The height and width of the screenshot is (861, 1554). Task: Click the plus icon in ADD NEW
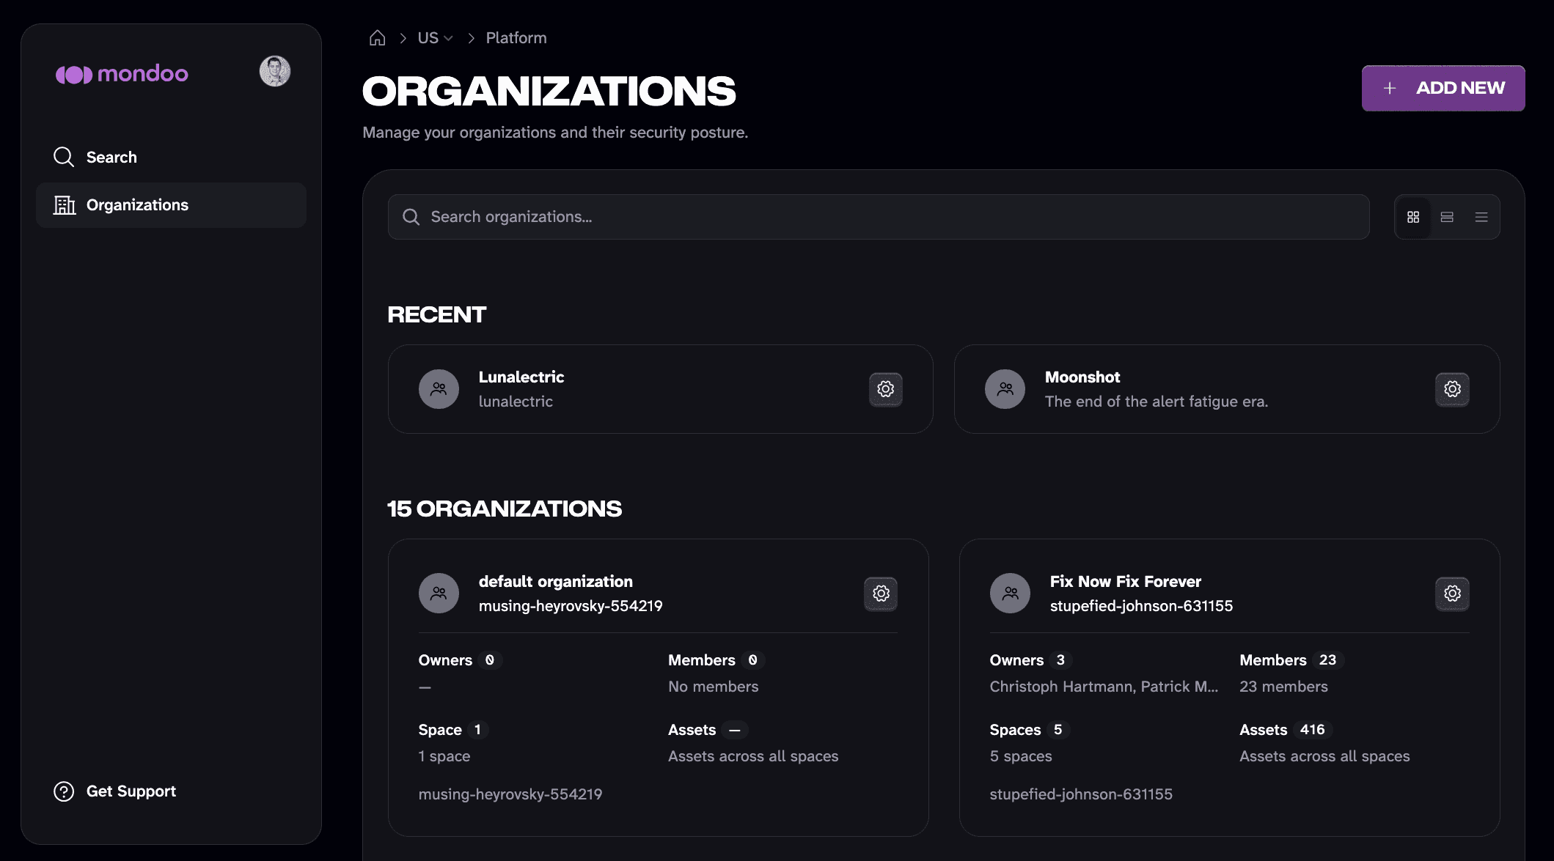click(x=1389, y=88)
